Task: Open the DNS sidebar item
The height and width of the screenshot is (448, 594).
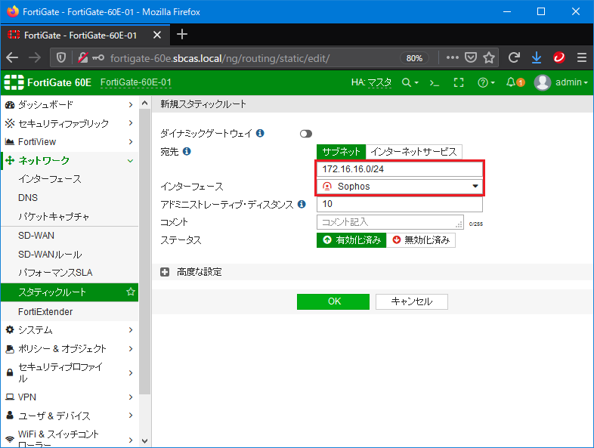Action: click(x=70, y=198)
